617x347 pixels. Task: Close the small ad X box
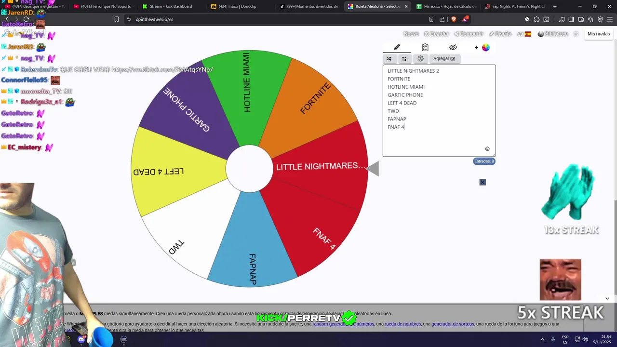point(483,182)
